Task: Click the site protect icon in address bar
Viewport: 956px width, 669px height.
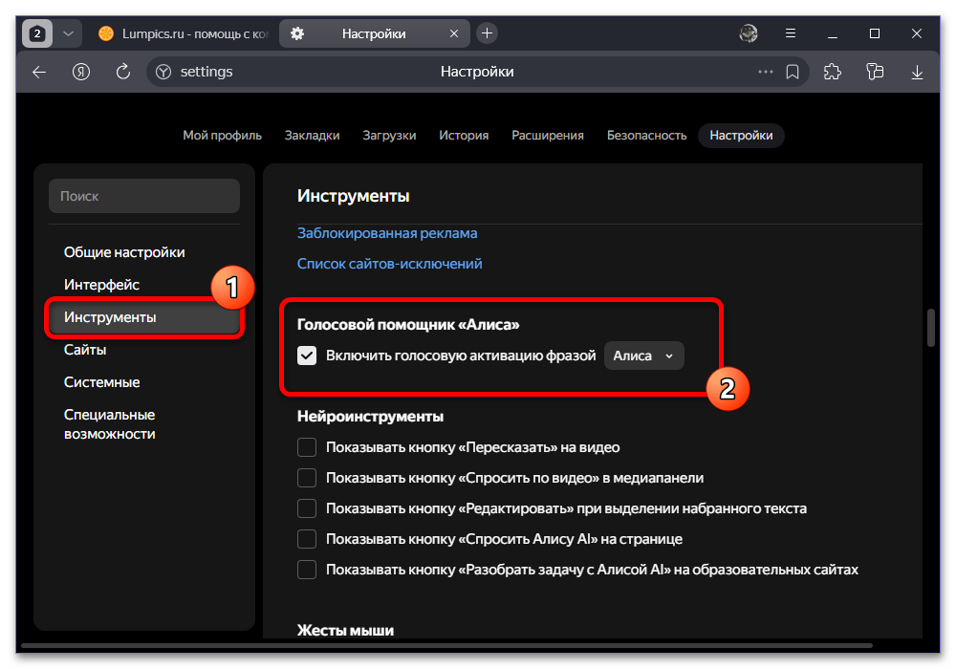Action: pyautogui.click(x=163, y=72)
